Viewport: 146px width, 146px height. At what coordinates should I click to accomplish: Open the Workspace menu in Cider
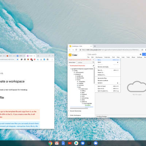pyautogui.click(x=99, y=57)
